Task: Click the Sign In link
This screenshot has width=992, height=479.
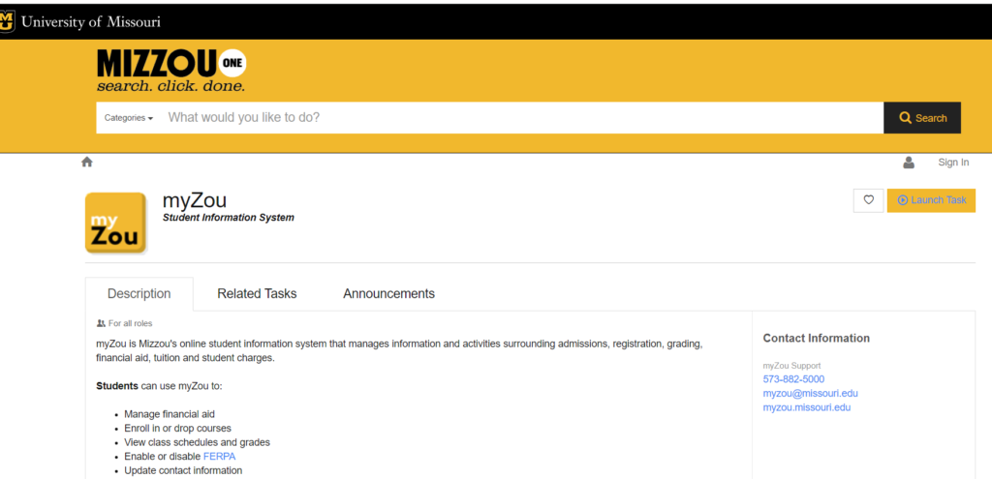Action: point(953,163)
